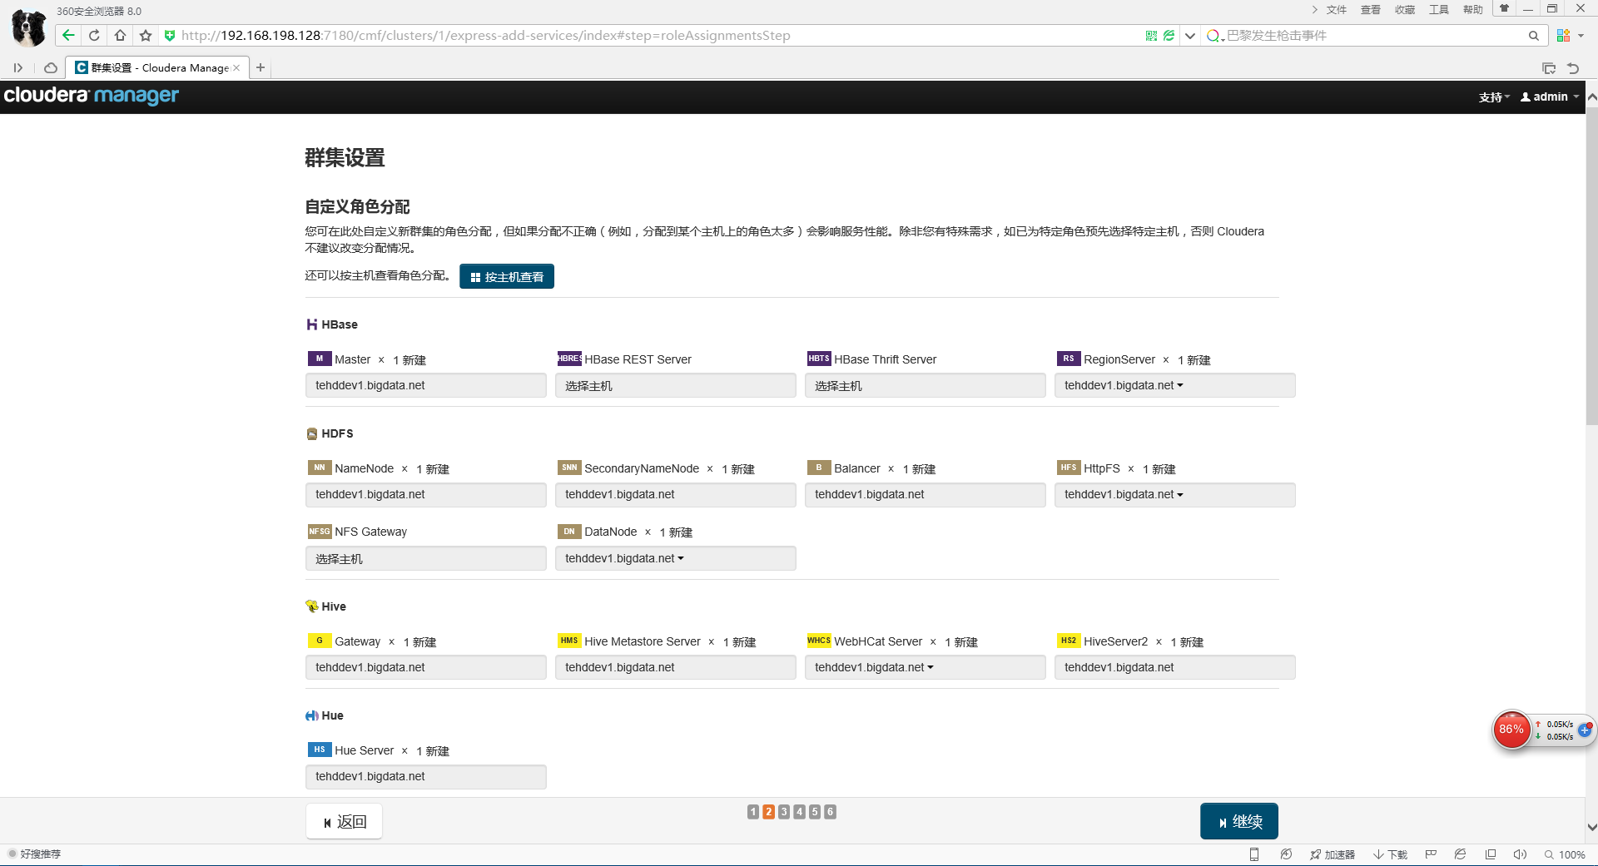Click the browser address bar URL

pos(485,35)
